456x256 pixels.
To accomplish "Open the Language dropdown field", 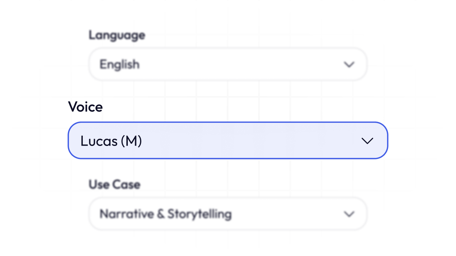I will (228, 64).
